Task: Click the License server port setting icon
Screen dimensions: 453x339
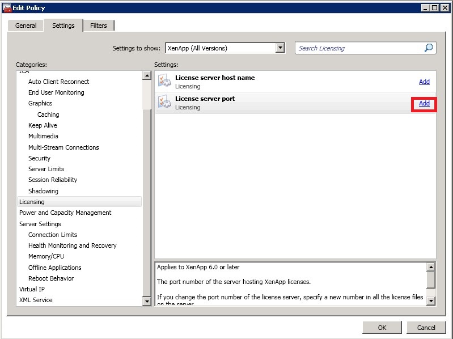Action: pyautogui.click(x=164, y=103)
